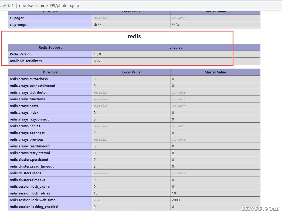Click 'redis.clusters.persistent' directive

click(50, 160)
